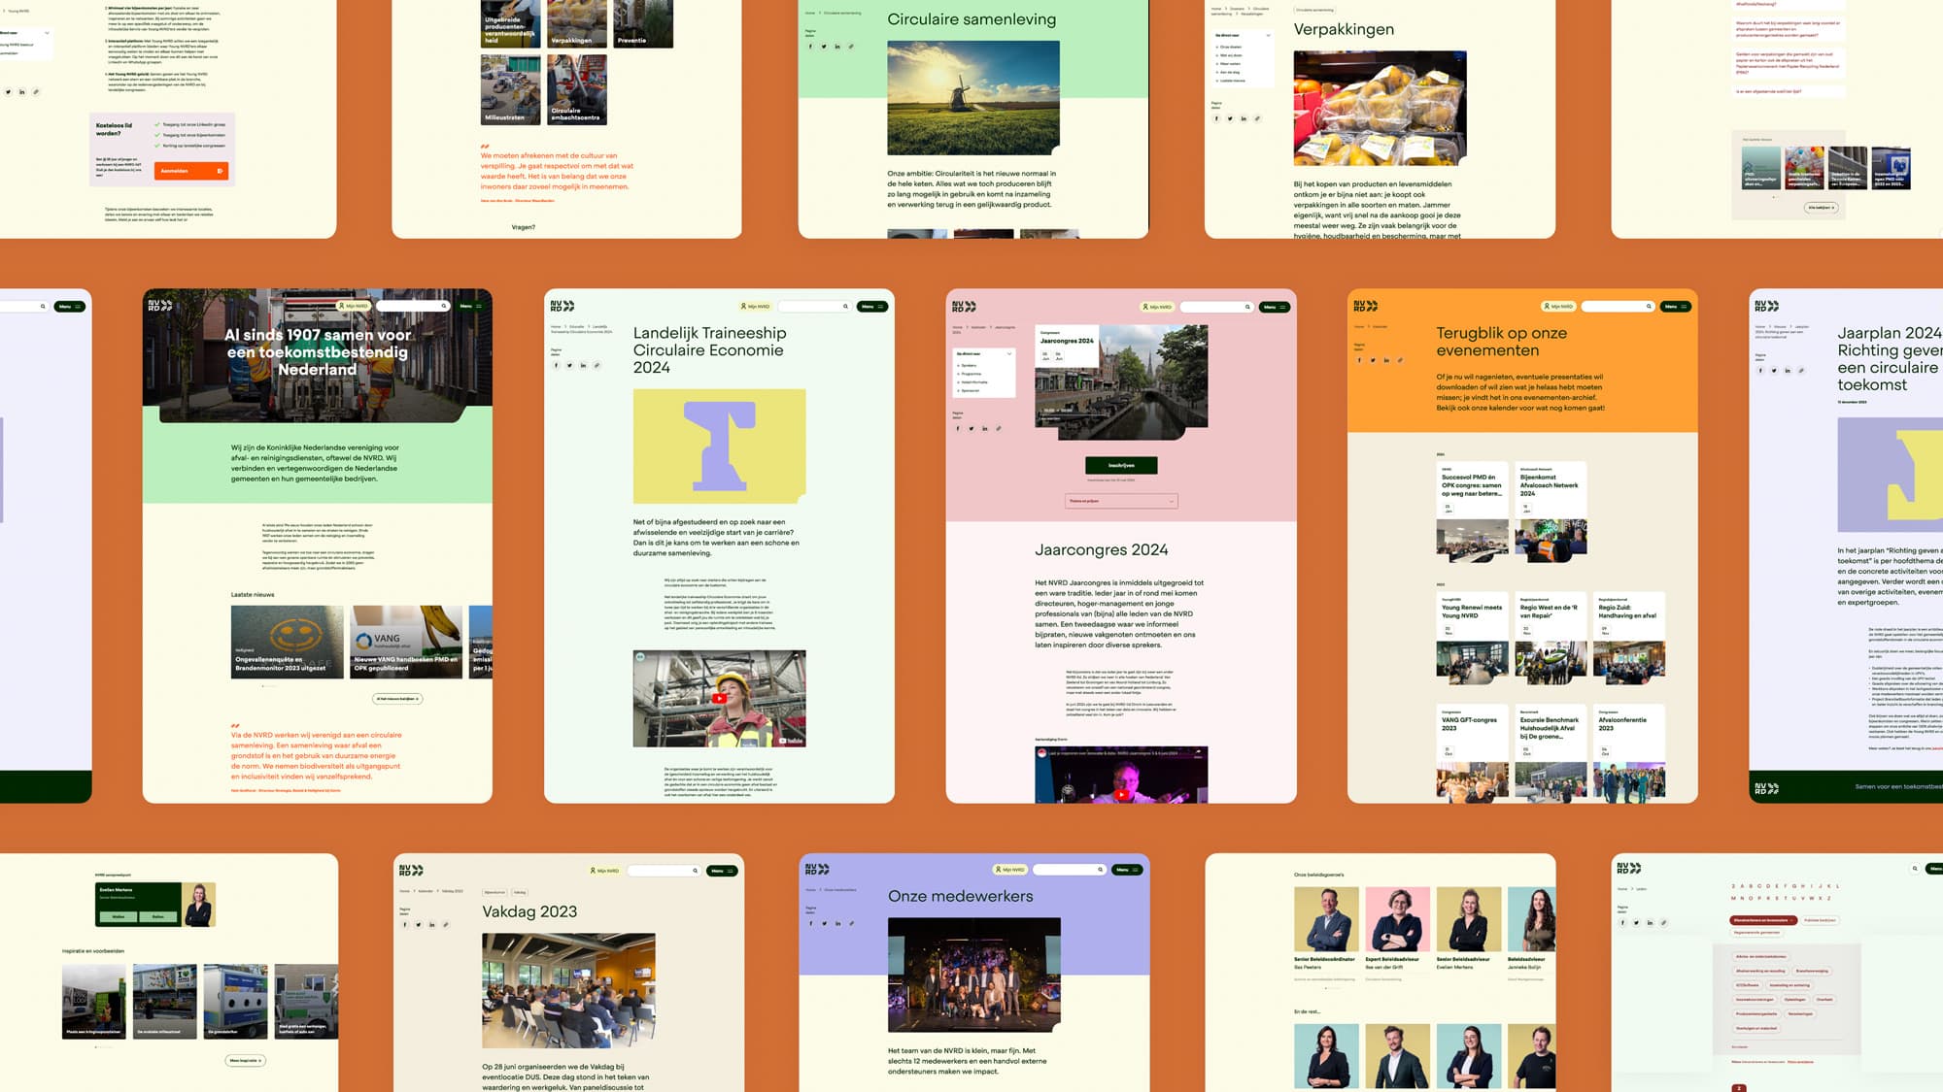This screenshot has height=1092, width=1943.
Task: Click Twitter icon on Onze medewerkers page
Action: click(x=825, y=924)
